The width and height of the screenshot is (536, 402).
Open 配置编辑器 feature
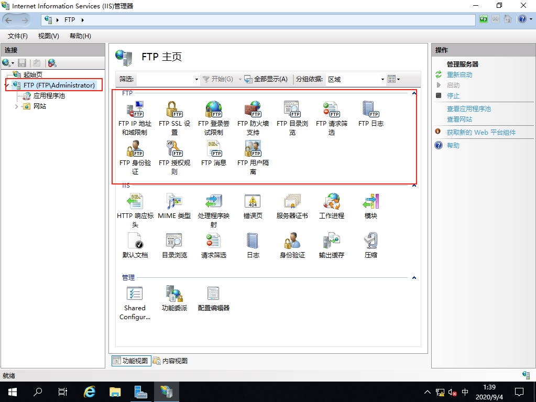(214, 298)
